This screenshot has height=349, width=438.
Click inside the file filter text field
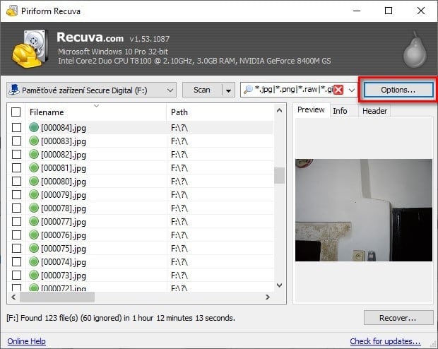click(293, 90)
